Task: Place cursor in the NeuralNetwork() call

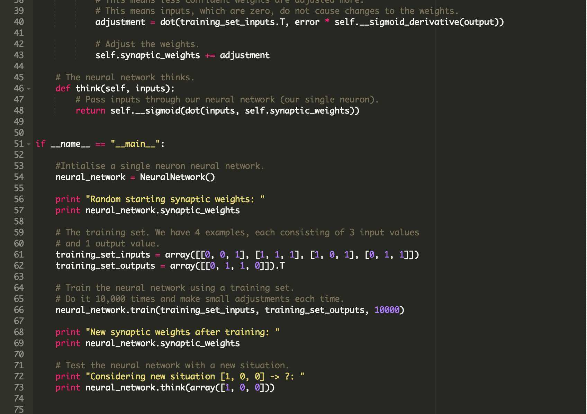Action: pyautogui.click(x=177, y=177)
